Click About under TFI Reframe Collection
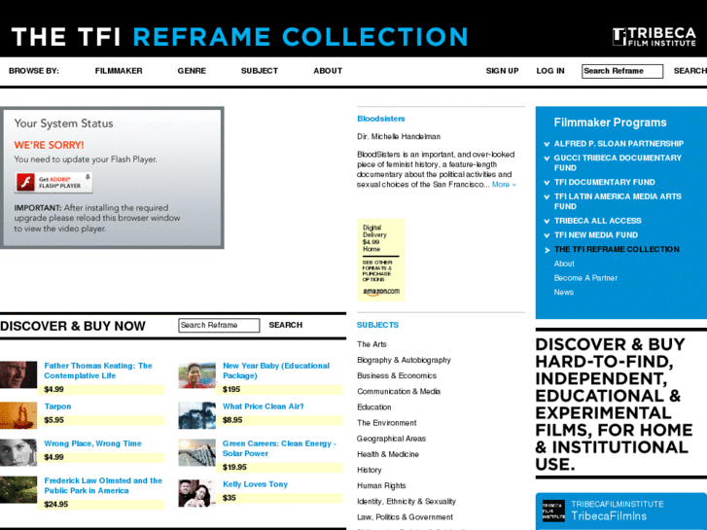This screenshot has width=707, height=530. click(x=564, y=264)
